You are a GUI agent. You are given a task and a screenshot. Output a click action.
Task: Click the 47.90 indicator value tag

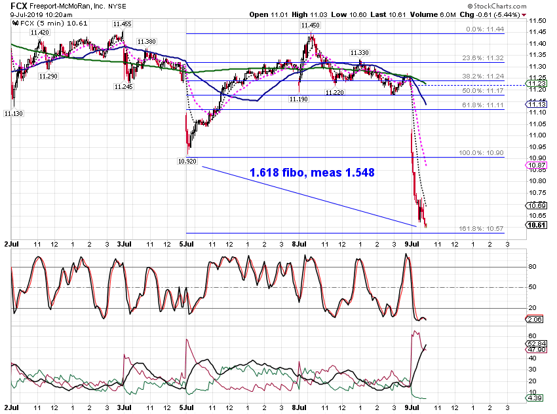pos(537,350)
